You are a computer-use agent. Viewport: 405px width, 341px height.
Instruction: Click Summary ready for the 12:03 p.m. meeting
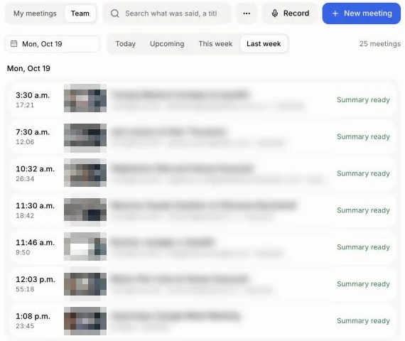(363, 284)
